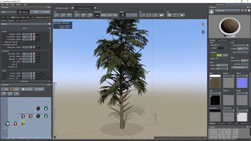251x141 pixels.
Task: Select the Forces property tab
Action: click(18, 17)
